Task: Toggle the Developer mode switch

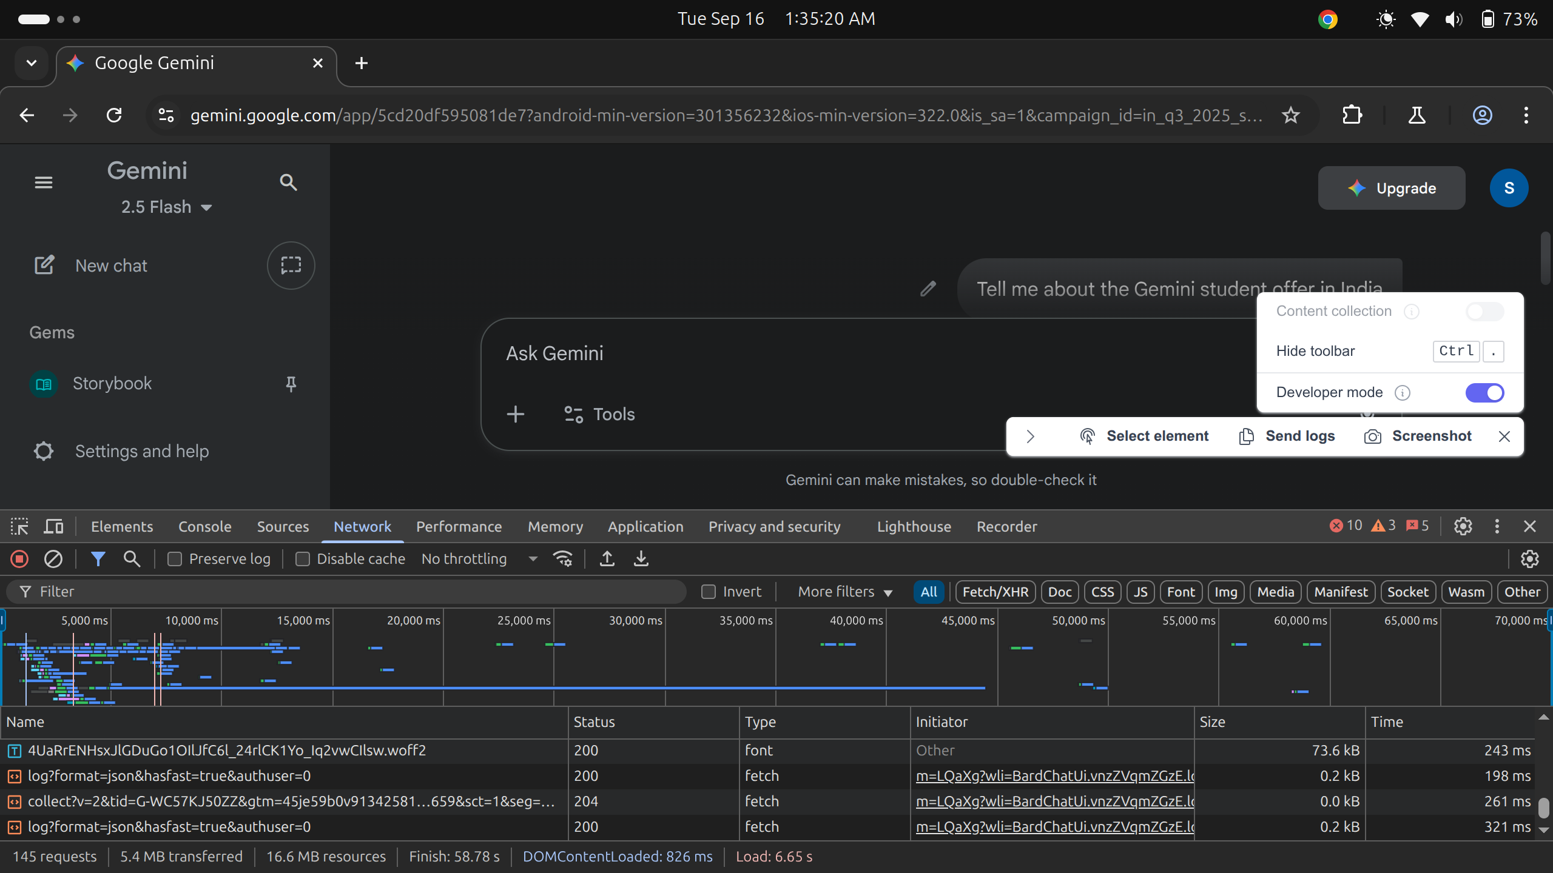Action: tap(1484, 392)
